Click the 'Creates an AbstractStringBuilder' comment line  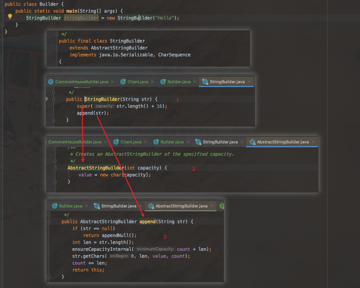click(x=152, y=154)
